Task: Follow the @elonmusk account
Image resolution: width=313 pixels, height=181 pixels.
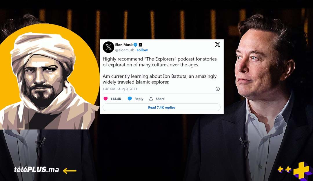Action: (142, 50)
